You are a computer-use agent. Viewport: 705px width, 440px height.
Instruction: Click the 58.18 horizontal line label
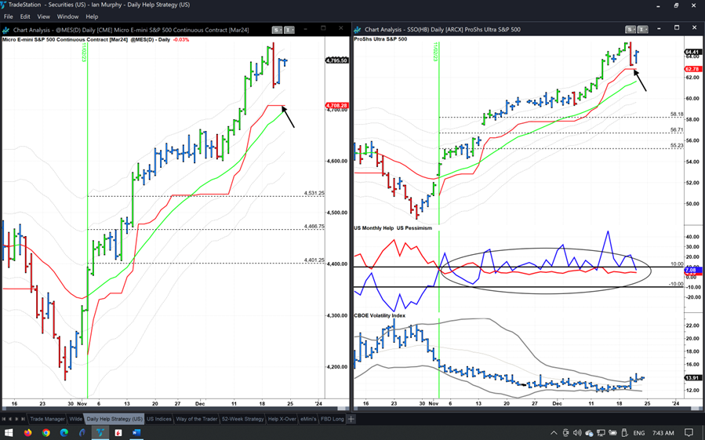677,115
